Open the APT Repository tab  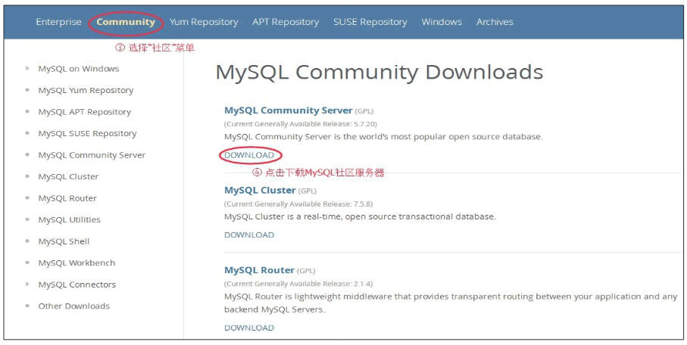click(x=286, y=22)
